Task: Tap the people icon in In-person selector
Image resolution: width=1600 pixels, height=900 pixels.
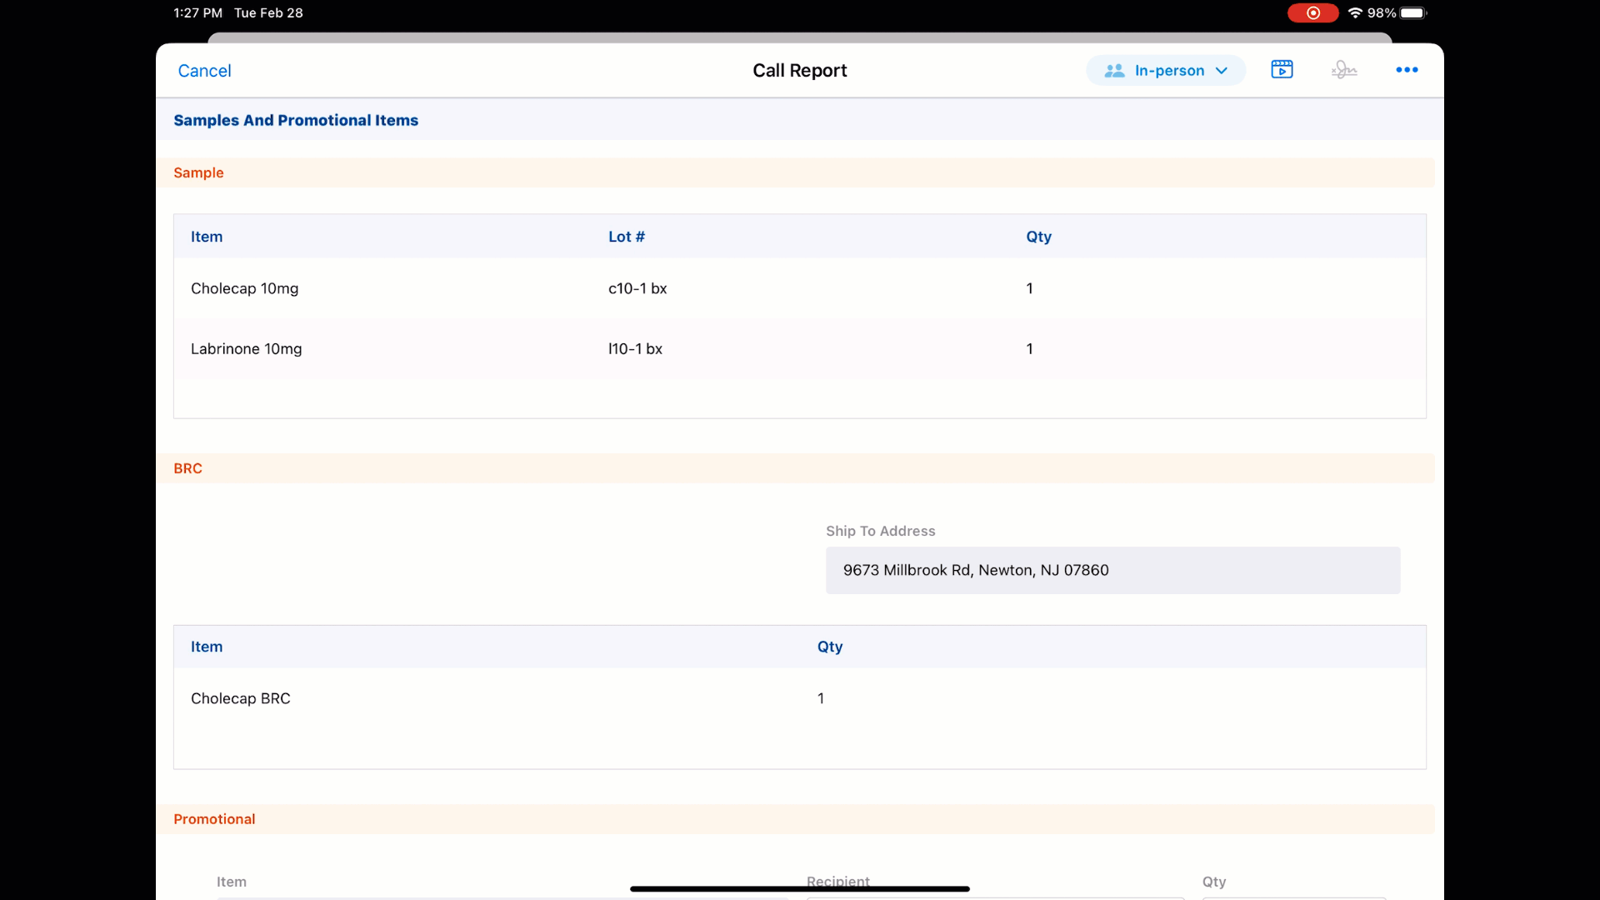Action: click(x=1114, y=71)
